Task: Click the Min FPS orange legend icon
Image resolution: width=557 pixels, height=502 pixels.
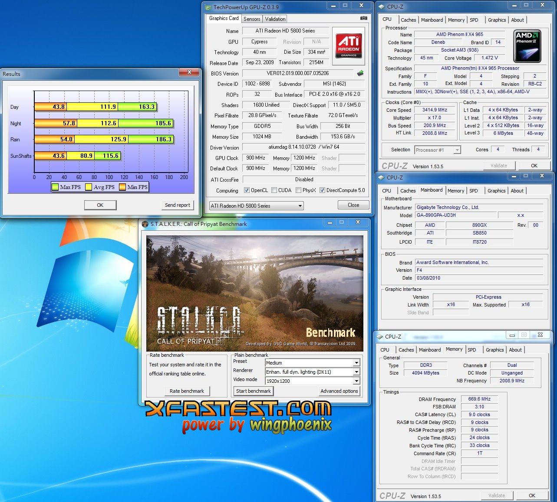Action: [122, 187]
